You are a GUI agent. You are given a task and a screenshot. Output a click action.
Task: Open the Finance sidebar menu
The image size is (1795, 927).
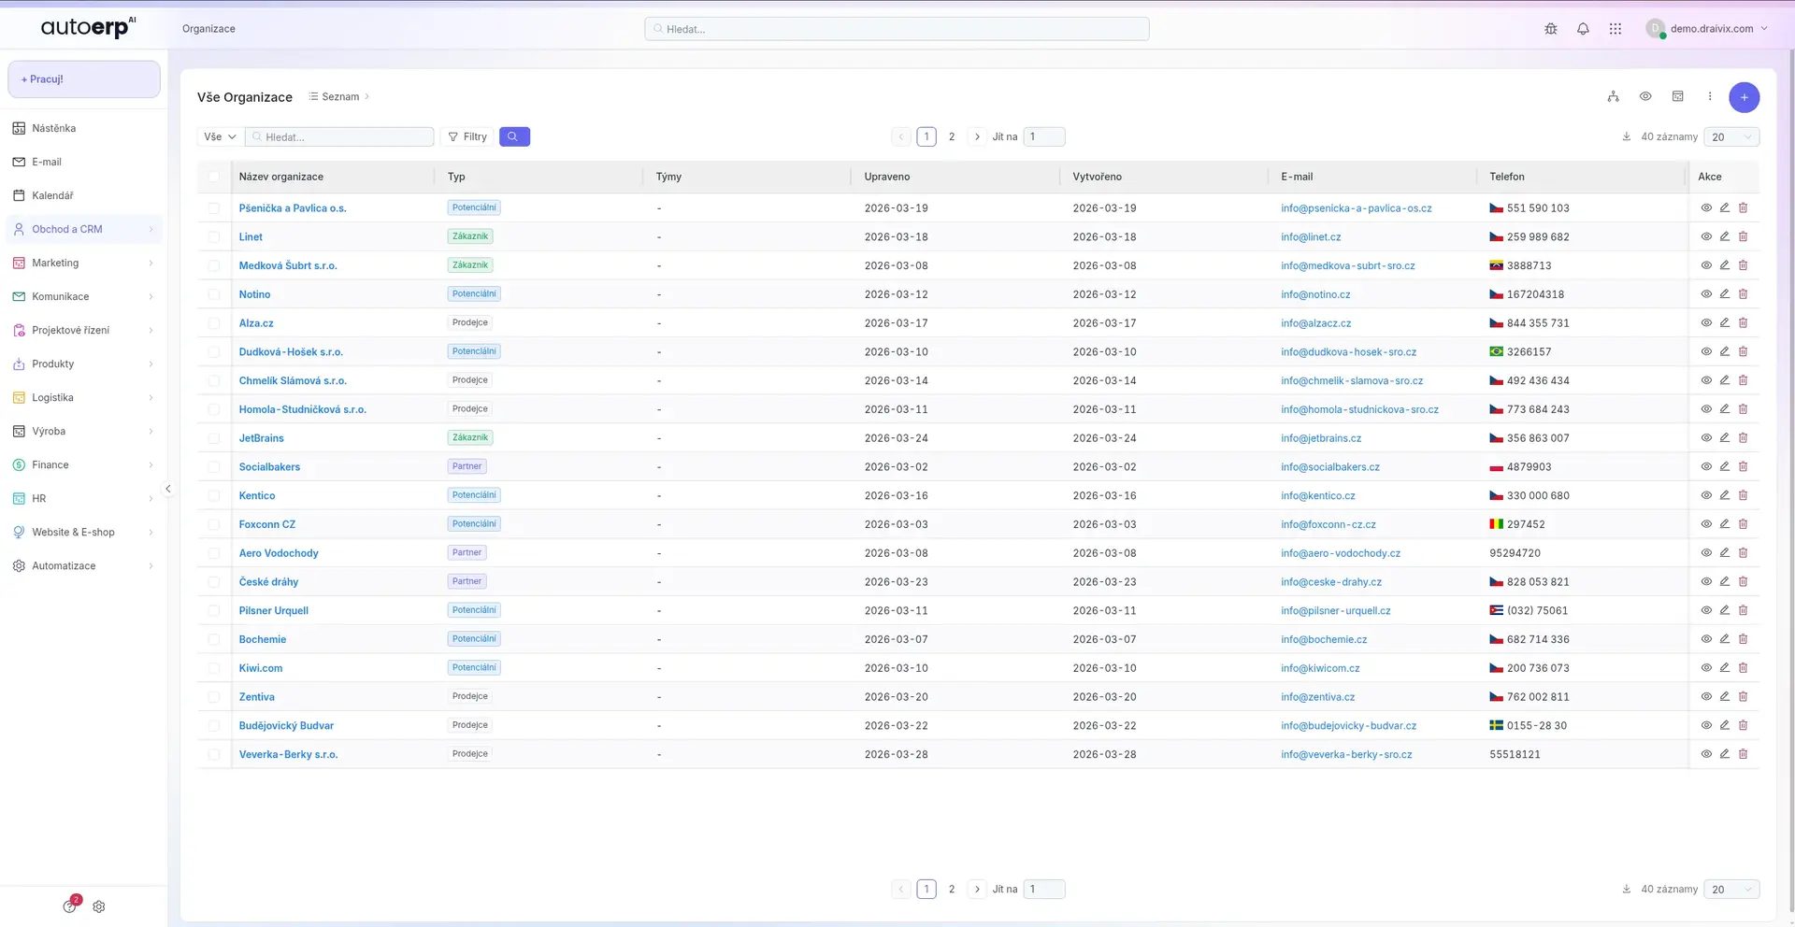point(50,465)
